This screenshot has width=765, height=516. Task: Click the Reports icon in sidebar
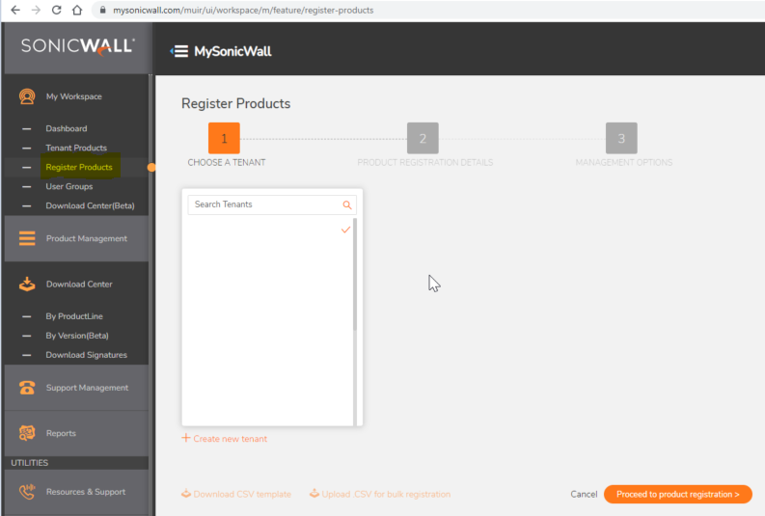(x=27, y=433)
